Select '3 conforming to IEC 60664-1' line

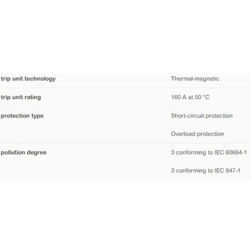click(x=209, y=152)
